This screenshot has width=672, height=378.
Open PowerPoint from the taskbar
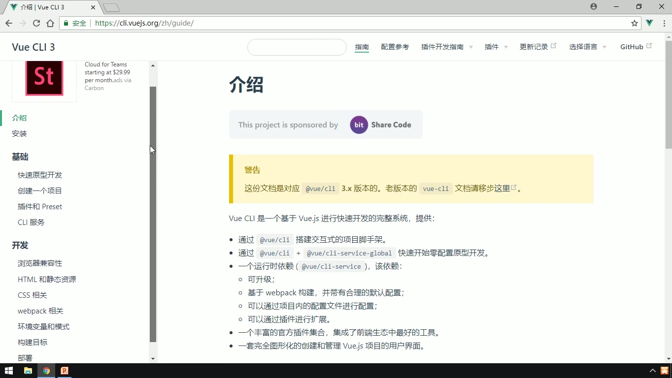[x=65, y=371]
